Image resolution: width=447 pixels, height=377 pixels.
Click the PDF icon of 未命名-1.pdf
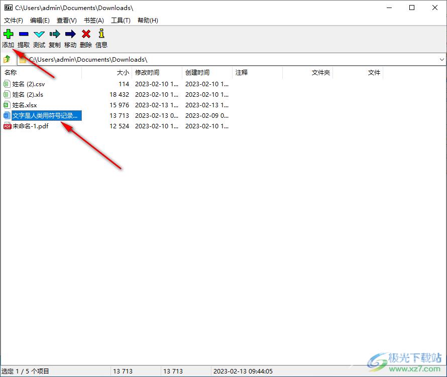tap(7, 126)
